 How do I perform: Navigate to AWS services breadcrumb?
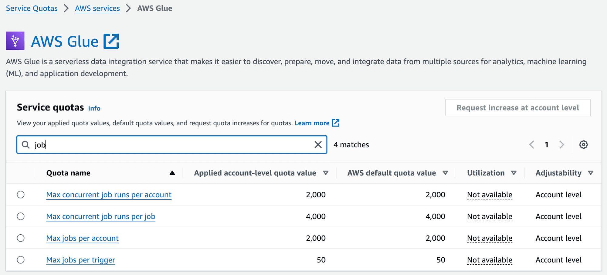97,8
